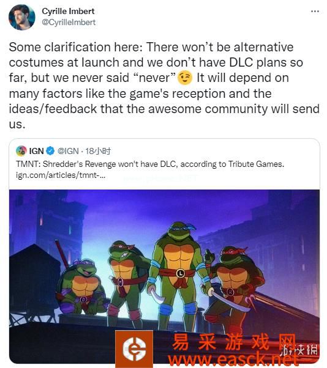
Task: Open Cyrille Imbert's profile avatar
Action: [22, 17]
